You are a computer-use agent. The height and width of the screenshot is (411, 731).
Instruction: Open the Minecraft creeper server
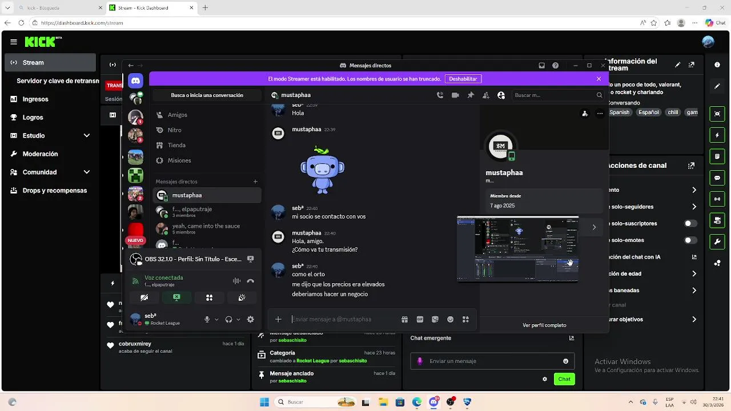pos(135,175)
